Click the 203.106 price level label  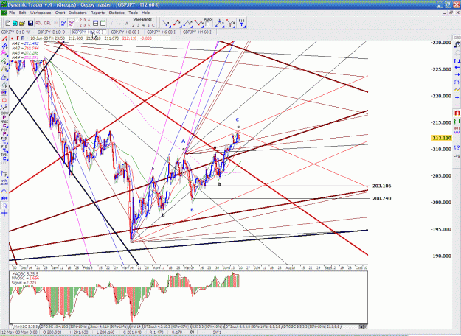pyautogui.click(x=381, y=186)
